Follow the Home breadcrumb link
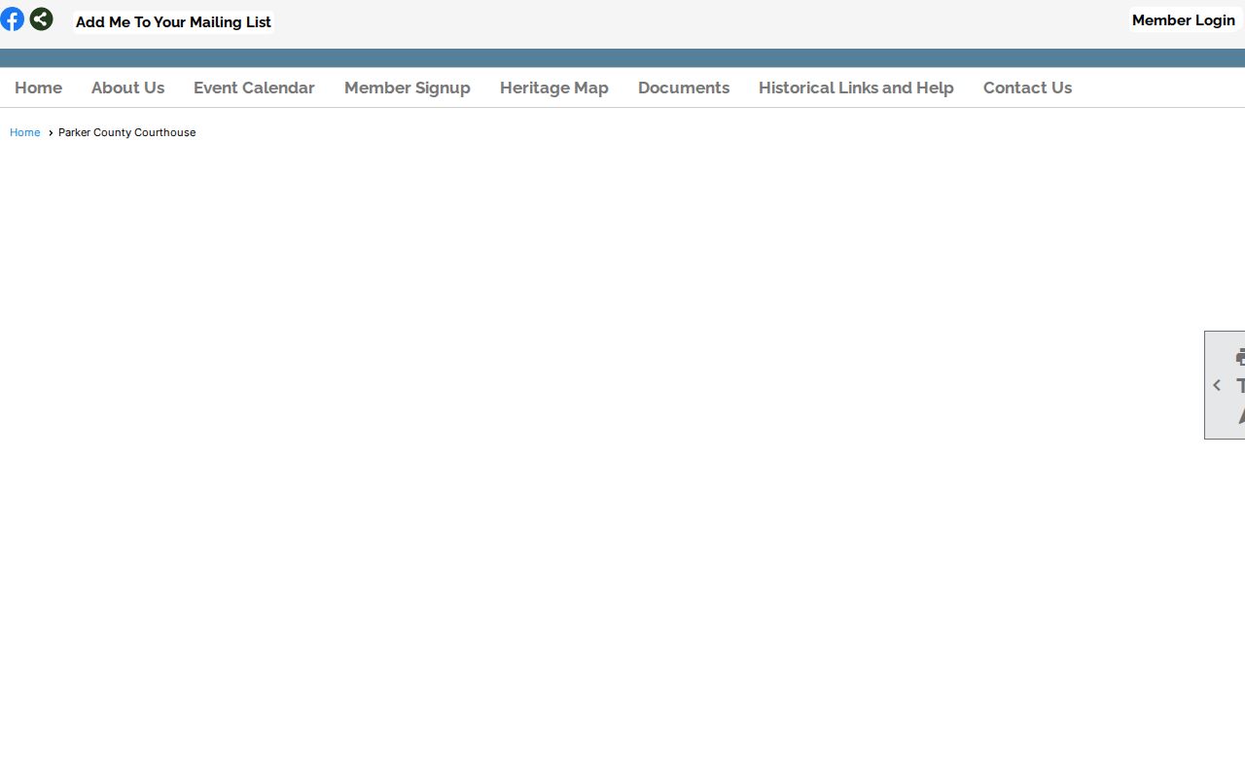This screenshot has width=1245, height=778. point(24,132)
